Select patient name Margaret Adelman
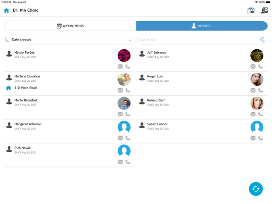272x204 pixels. (x=28, y=124)
